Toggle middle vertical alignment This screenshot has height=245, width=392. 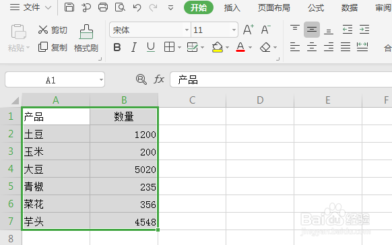coord(312,30)
